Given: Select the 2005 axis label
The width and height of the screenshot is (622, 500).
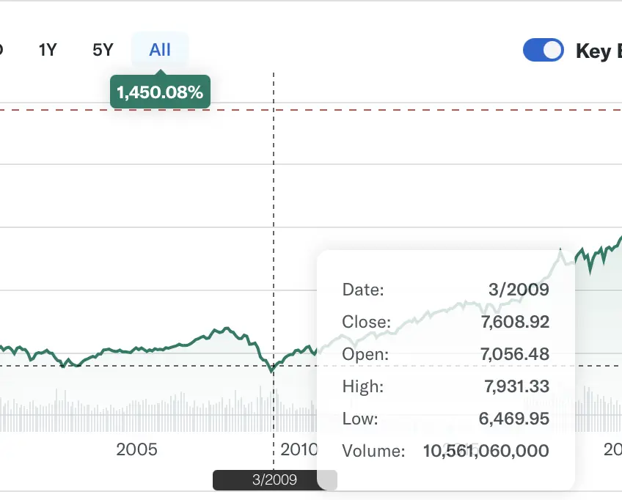Looking at the screenshot, I should point(137,449).
